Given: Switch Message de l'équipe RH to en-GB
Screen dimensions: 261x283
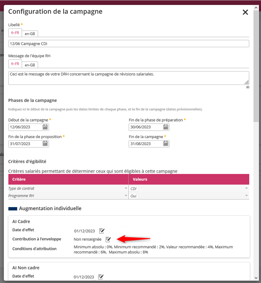Looking at the screenshot, I should tap(30, 65).
